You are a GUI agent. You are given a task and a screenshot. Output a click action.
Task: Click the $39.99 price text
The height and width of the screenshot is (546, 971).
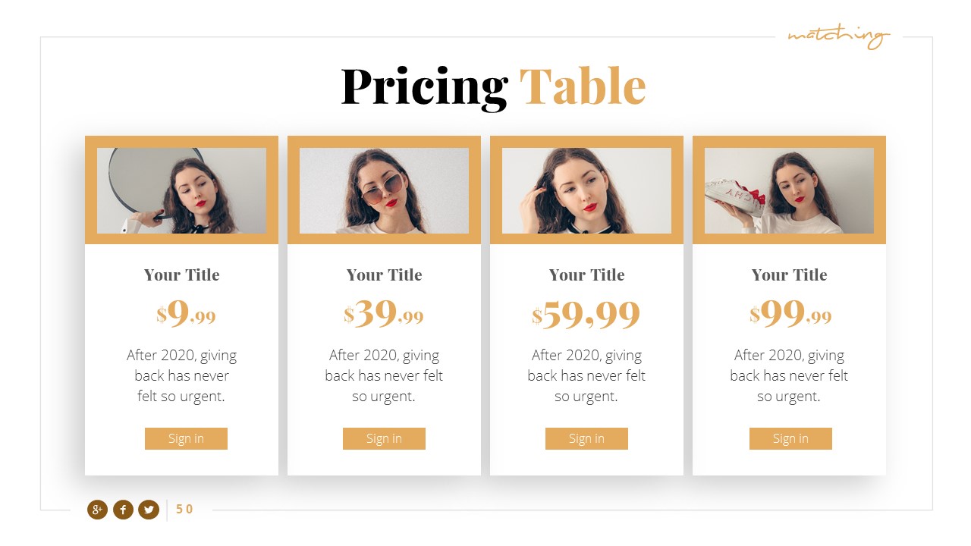(x=384, y=314)
